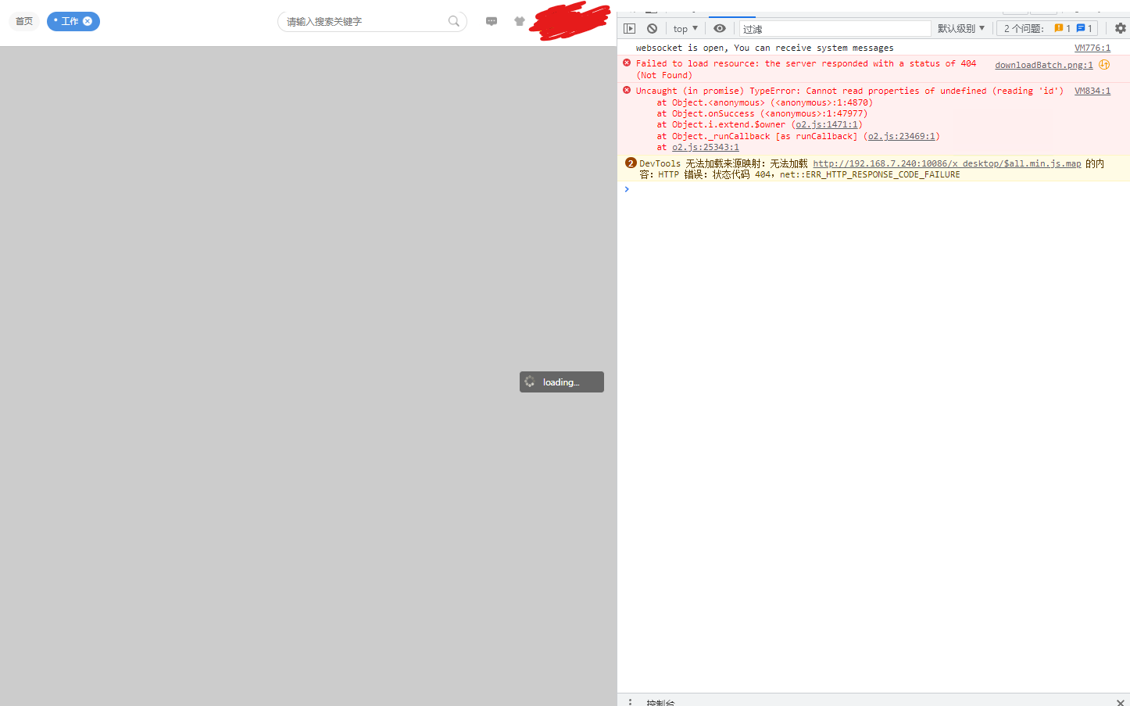Open the 2 个问题 issues button
The image size is (1130, 706).
click(1047, 29)
